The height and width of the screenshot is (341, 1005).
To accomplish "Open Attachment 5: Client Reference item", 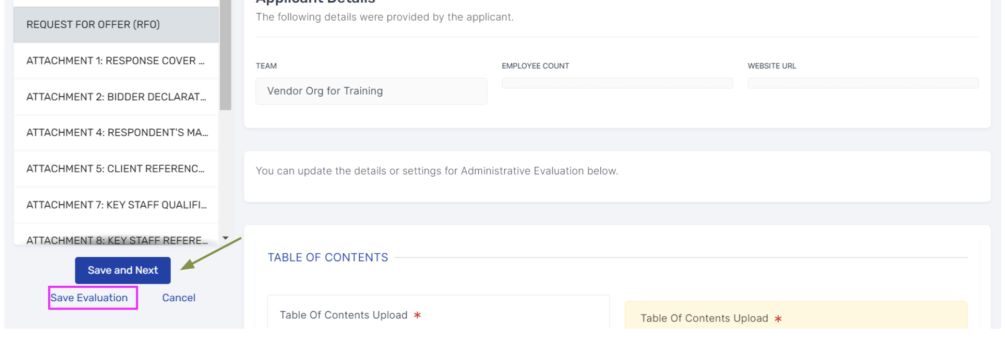I will (116, 169).
